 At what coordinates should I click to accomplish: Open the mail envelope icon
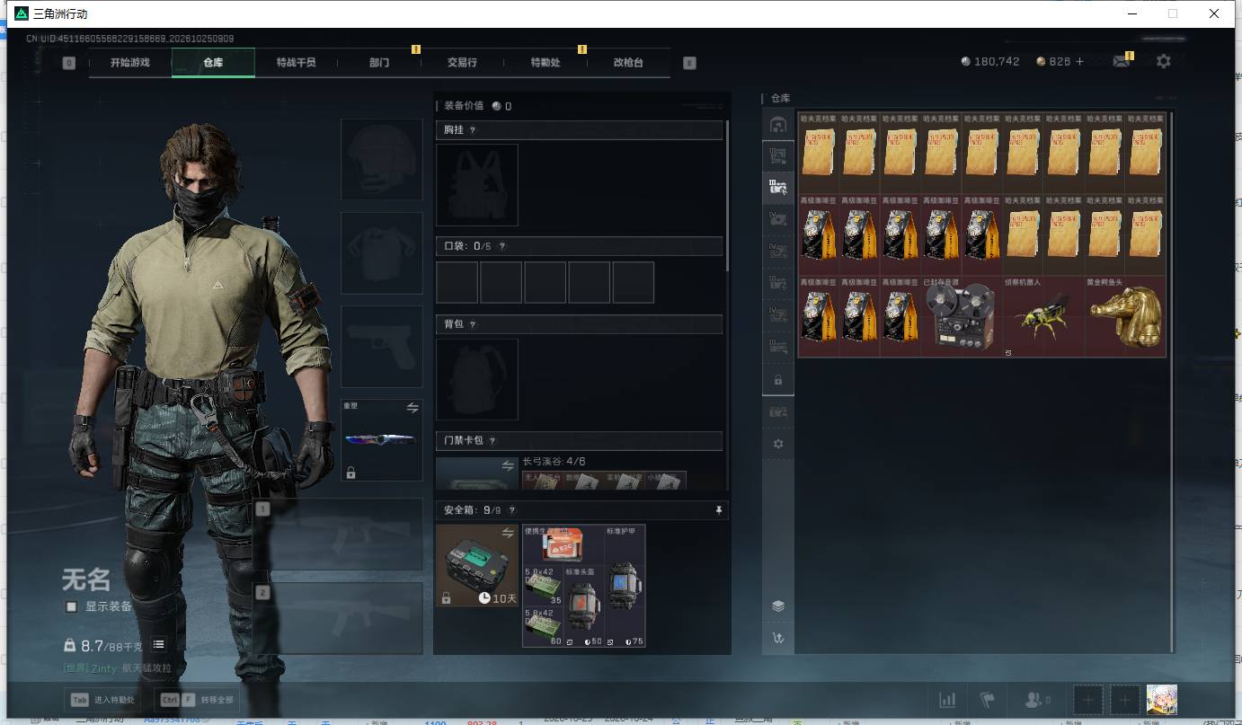1121,62
